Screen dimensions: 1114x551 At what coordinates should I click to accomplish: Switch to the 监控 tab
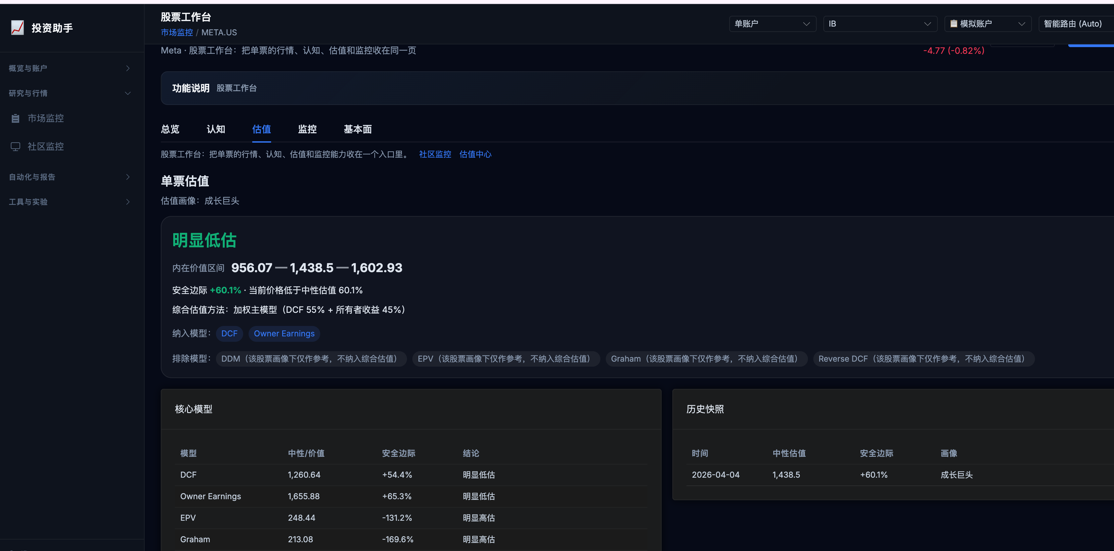(x=307, y=129)
